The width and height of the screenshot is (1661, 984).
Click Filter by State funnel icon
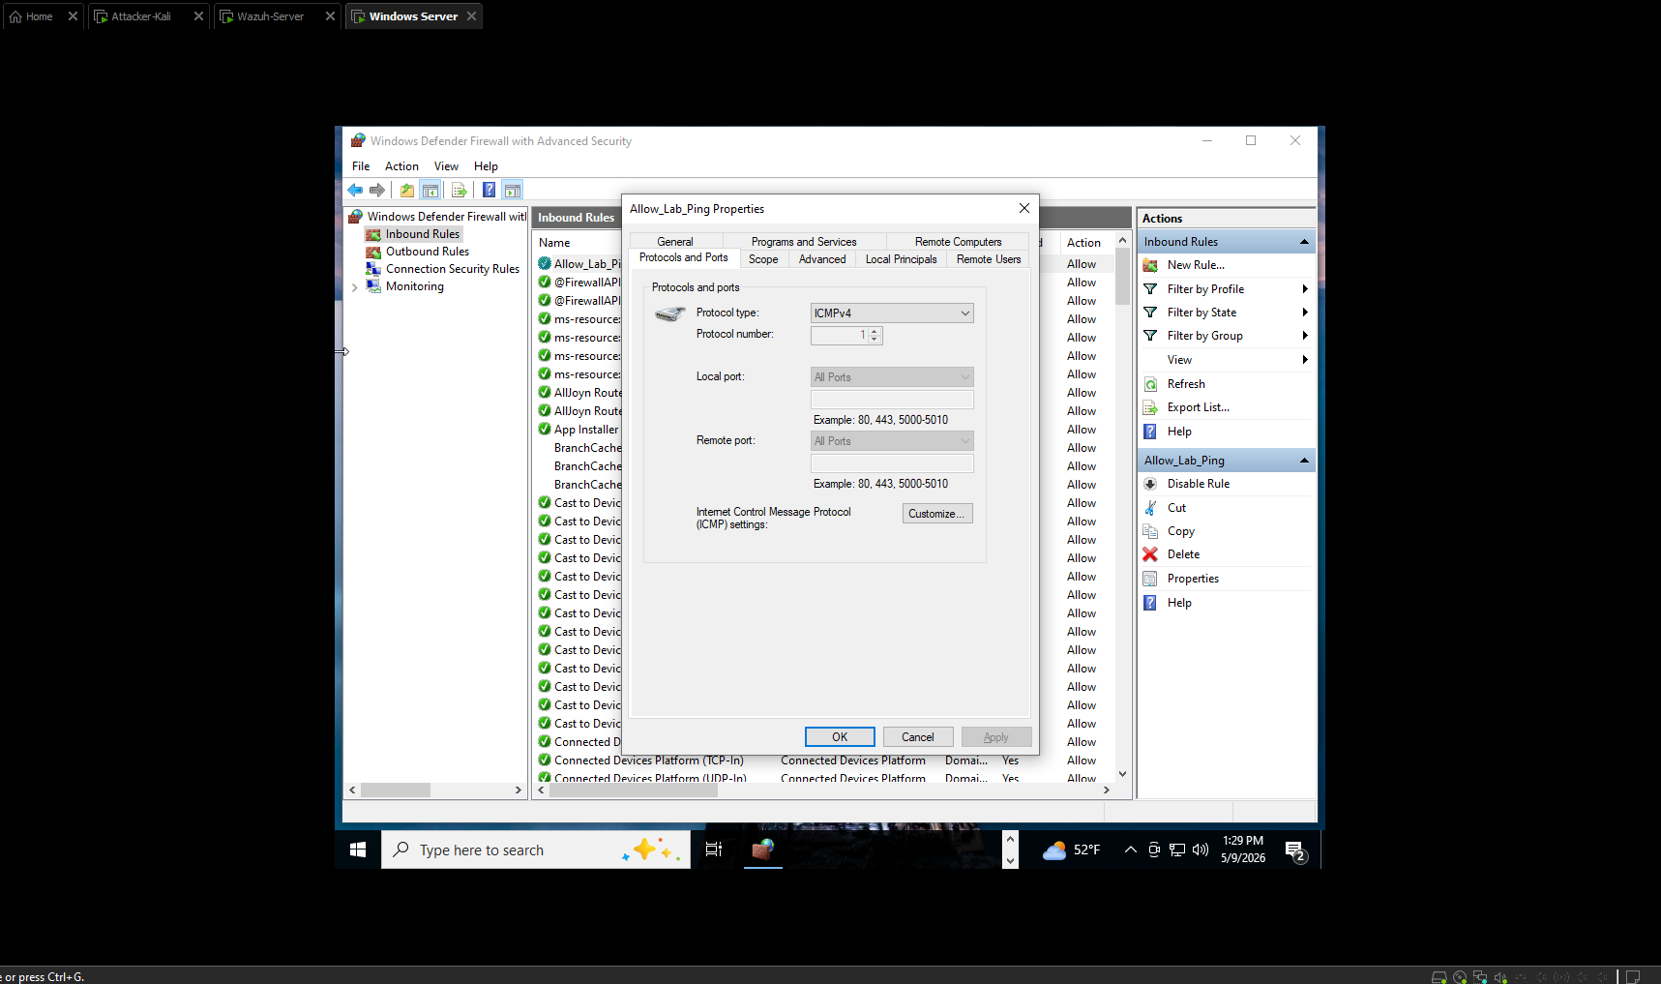click(1150, 313)
